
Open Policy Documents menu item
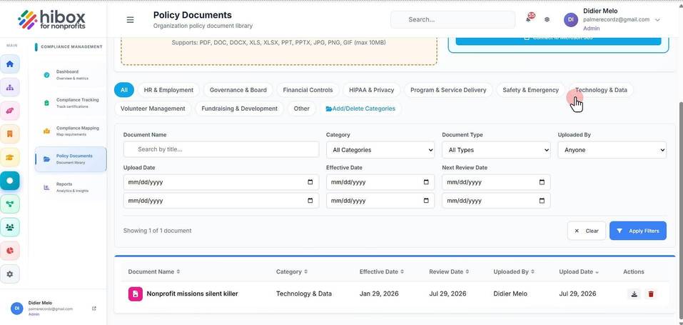pos(70,159)
